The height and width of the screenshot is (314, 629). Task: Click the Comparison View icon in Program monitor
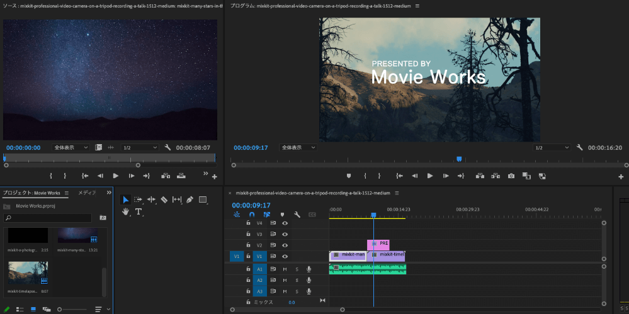(526, 176)
